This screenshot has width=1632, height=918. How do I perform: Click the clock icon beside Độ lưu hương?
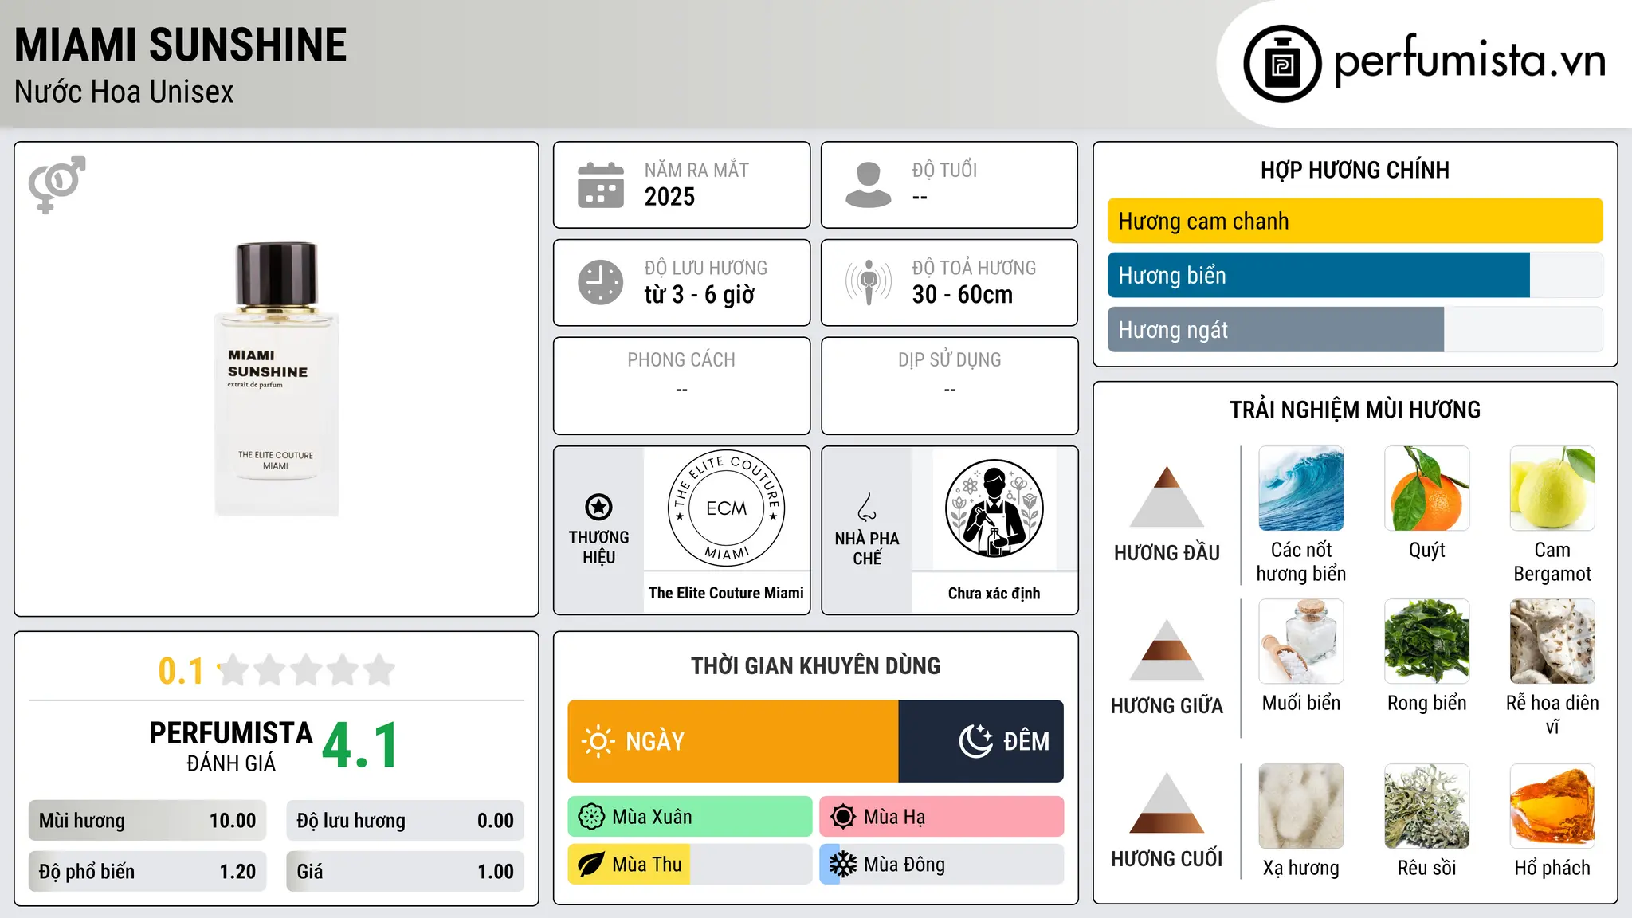pyautogui.click(x=601, y=282)
